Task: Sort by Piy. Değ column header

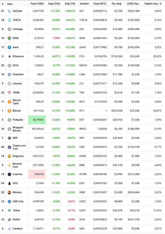Action: [116, 3]
